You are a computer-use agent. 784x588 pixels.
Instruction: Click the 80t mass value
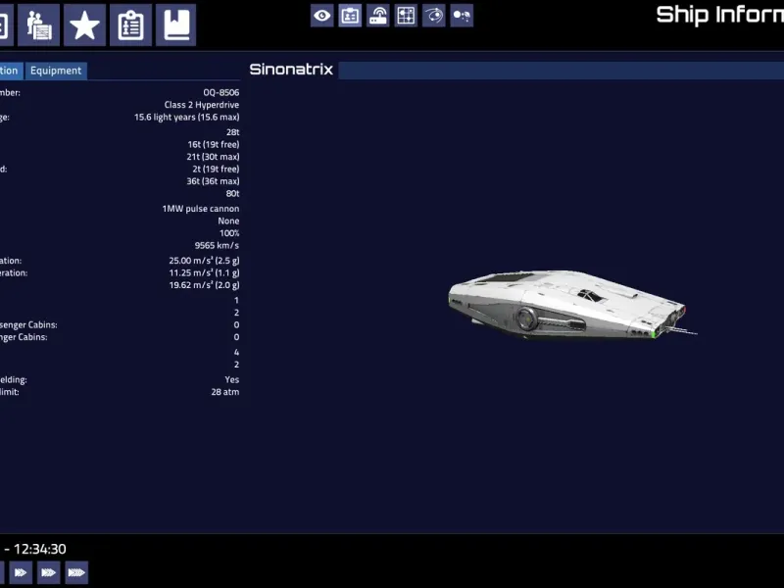click(232, 193)
